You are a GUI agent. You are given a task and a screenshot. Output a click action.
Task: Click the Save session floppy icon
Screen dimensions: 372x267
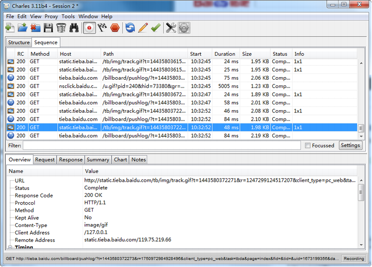click(x=48, y=28)
